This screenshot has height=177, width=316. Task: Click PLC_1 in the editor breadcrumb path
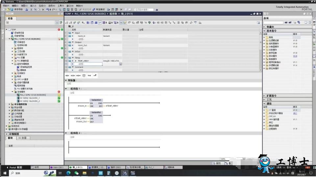tap(90, 14)
